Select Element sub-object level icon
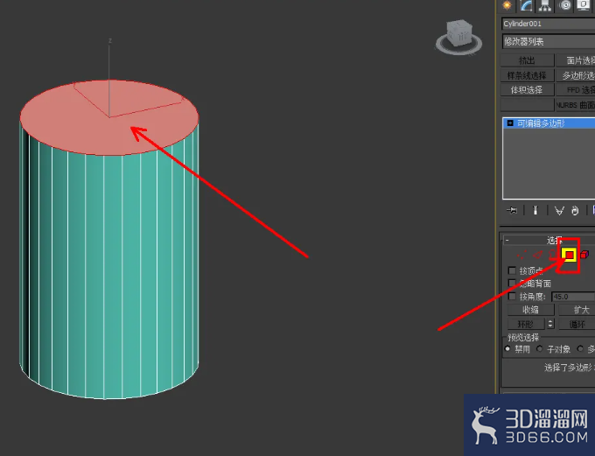This screenshot has height=456, width=595. [584, 255]
